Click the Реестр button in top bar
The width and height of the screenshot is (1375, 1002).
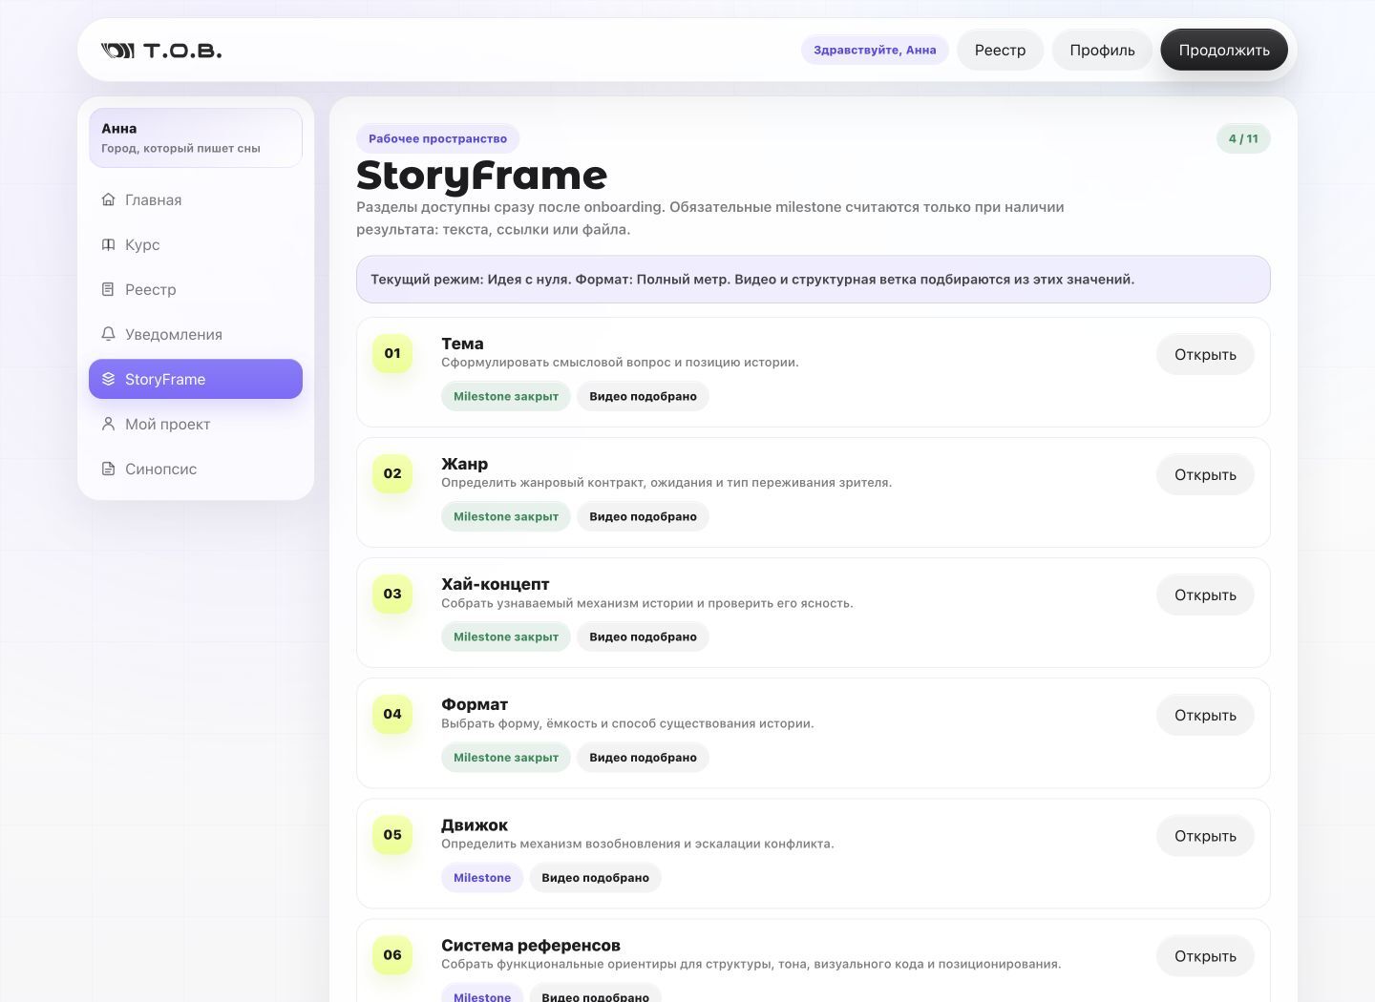1000,50
